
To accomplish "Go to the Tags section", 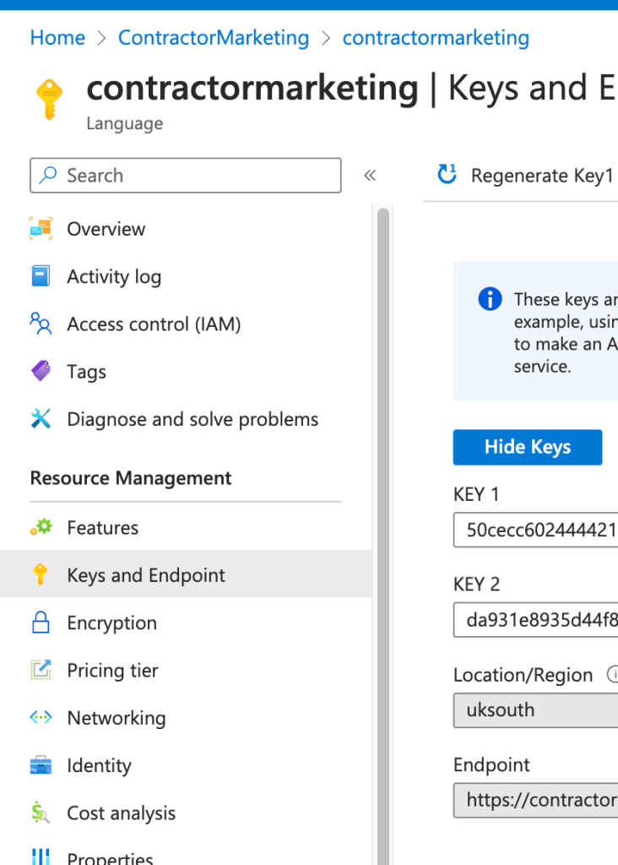I will pos(186,372).
